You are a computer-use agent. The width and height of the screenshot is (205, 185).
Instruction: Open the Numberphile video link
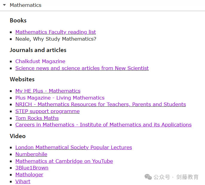point(31,154)
